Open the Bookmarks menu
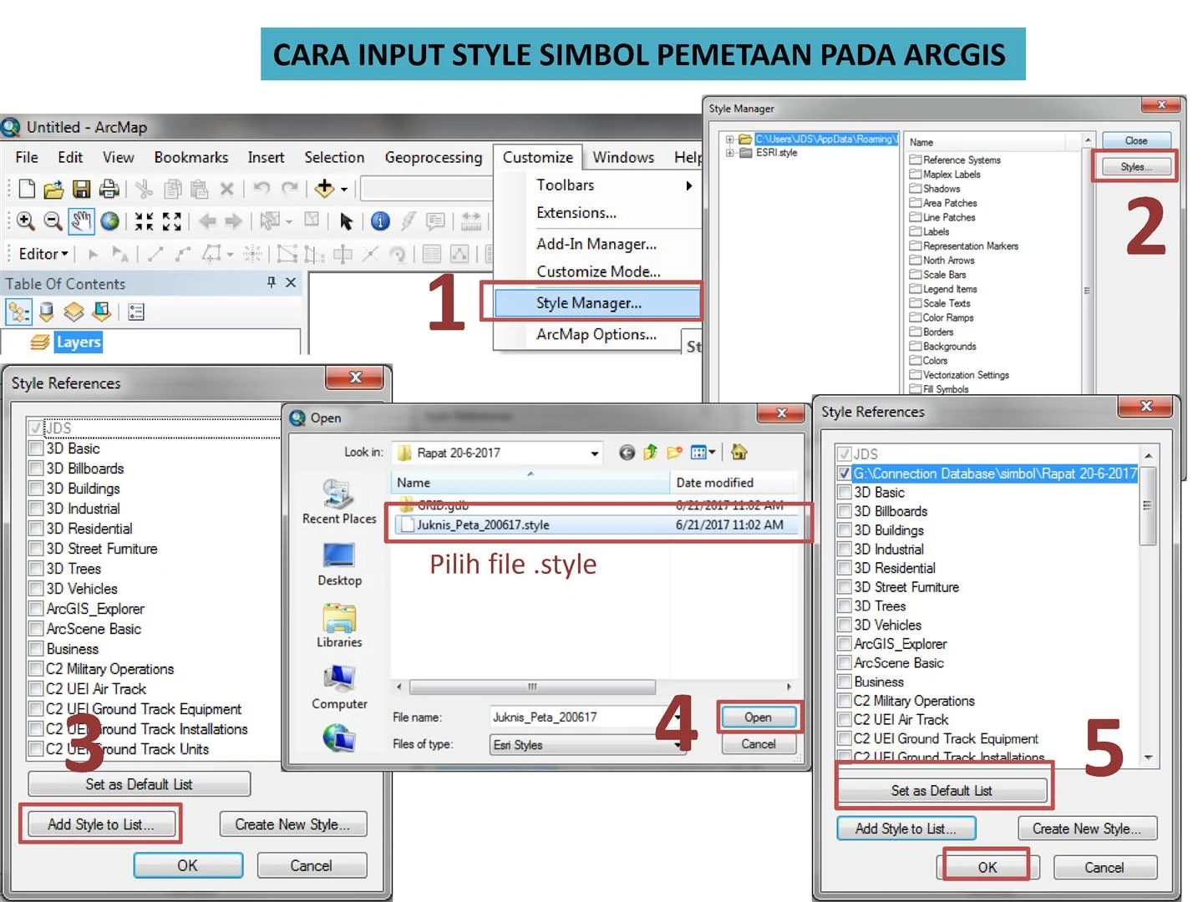This screenshot has width=1203, height=902. coord(191,158)
